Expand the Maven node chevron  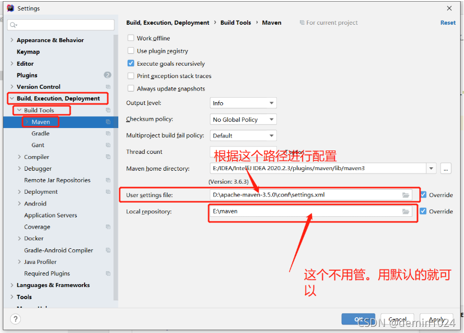27,122
